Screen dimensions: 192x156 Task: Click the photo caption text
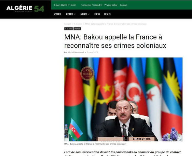pyautogui.click(x=95, y=144)
